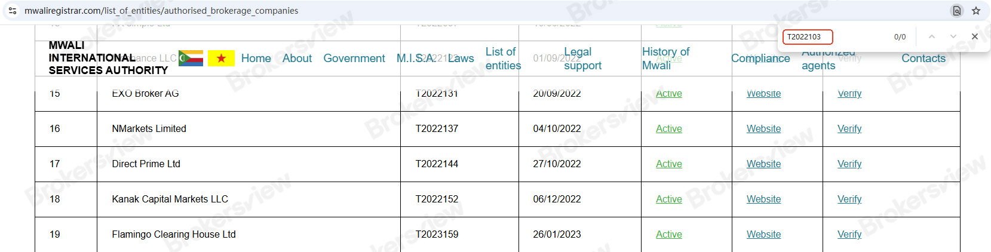Click Verify for Kanak Capital Markets LLC
991x252 pixels.
click(849, 199)
